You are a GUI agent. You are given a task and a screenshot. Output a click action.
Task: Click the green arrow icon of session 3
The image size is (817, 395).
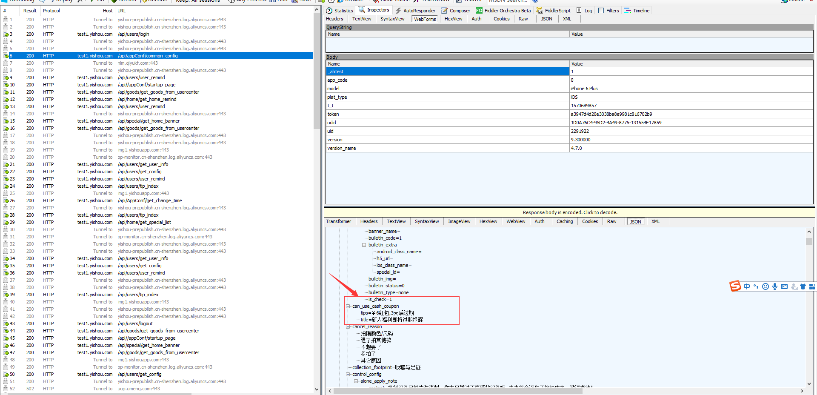pos(6,34)
